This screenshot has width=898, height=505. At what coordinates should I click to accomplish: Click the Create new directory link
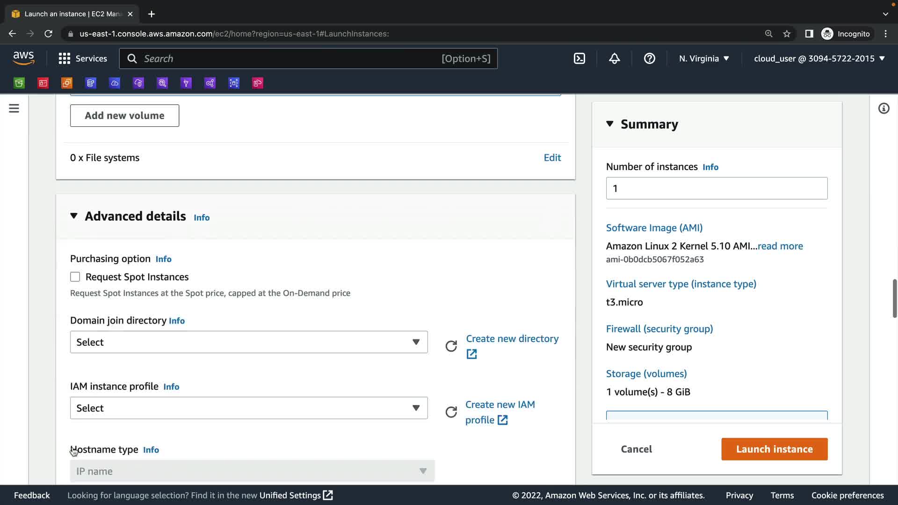click(512, 339)
